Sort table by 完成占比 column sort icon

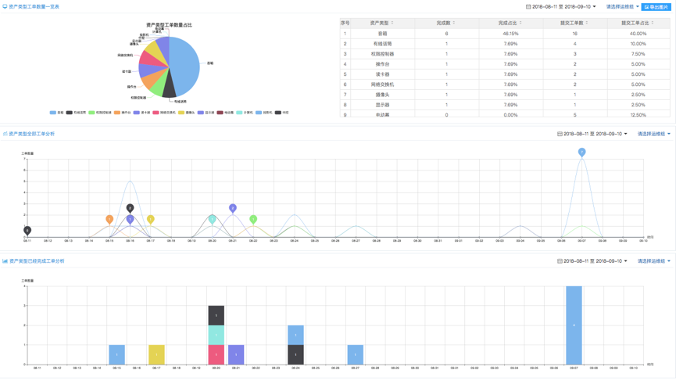[520, 23]
